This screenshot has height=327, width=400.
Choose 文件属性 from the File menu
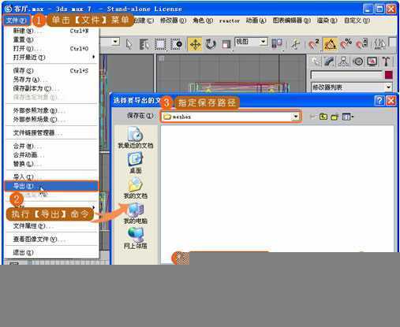52,225
